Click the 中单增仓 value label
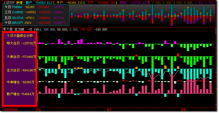 (x=20, y=82)
